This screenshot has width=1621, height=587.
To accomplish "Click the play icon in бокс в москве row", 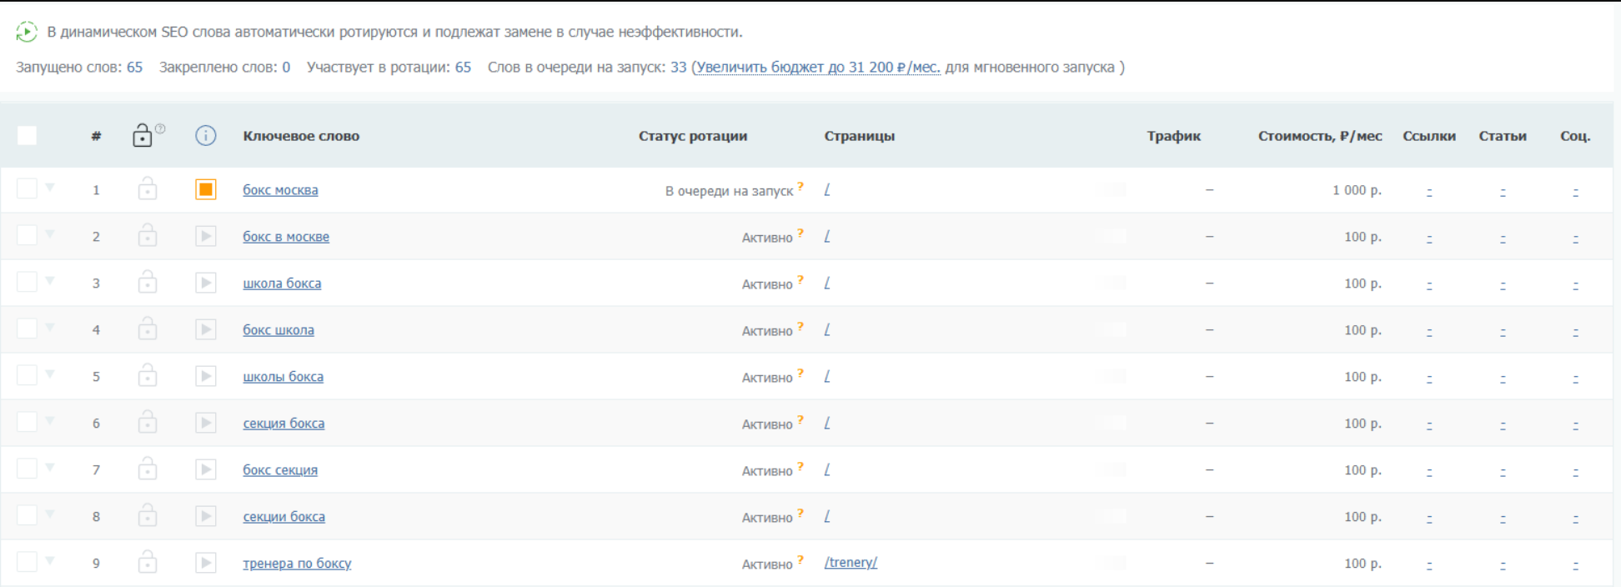I will coord(205,236).
